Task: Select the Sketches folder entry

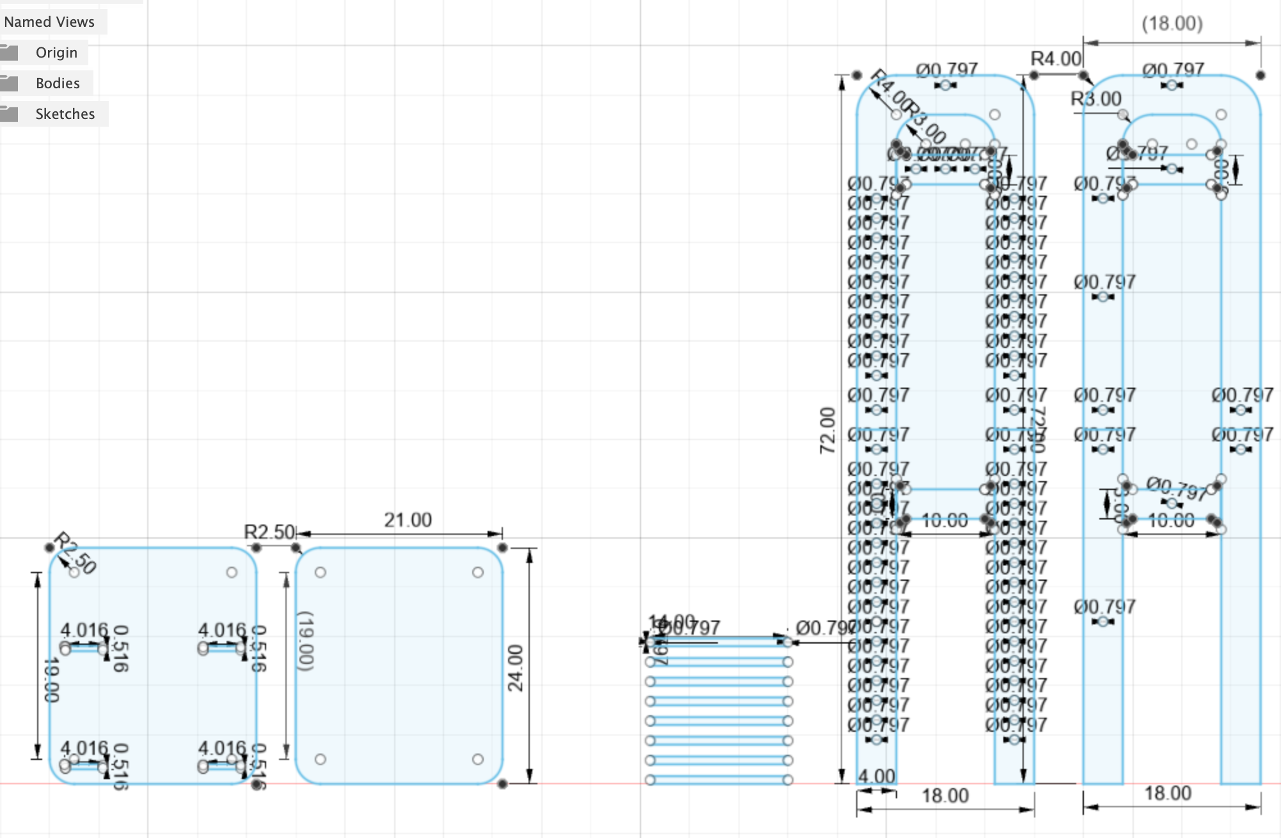Action: (65, 114)
